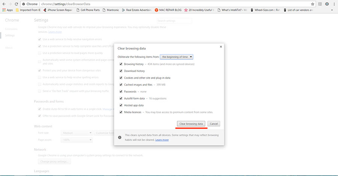Show more bookmarks with the overflow chevron
338x176 pixels.
(x=332, y=10)
